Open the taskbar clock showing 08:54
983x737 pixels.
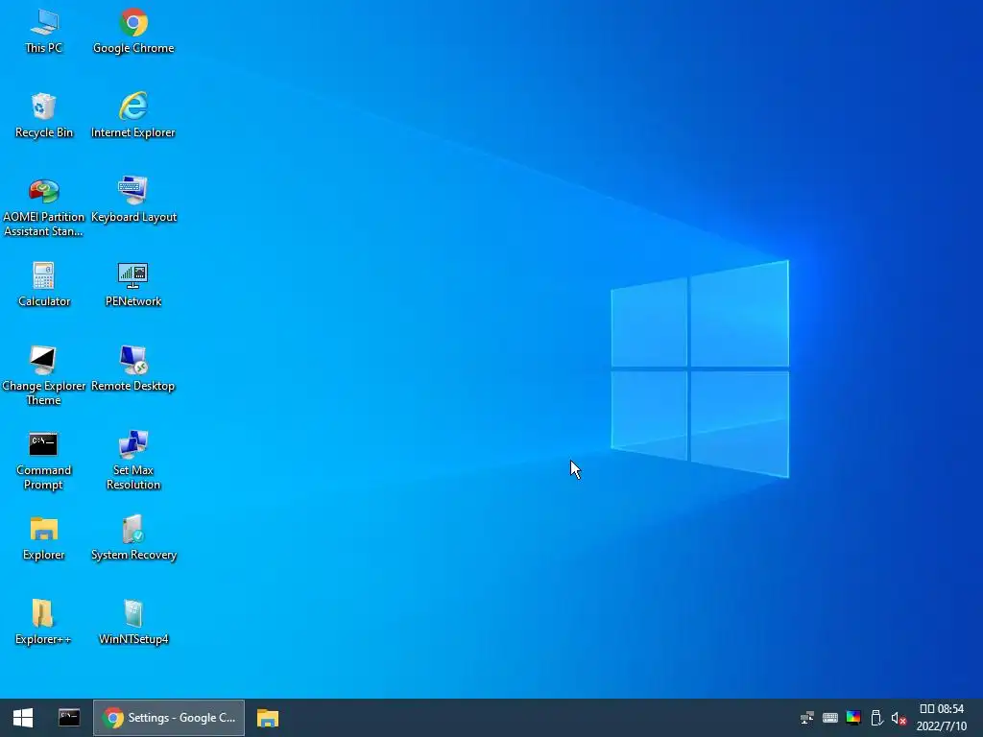[x=942, y=718]
